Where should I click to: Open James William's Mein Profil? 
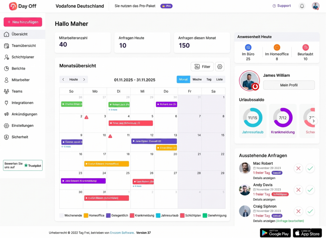click(289, 85)
